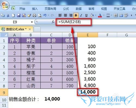
Task: Select cell E9 showing 14,000
Action: tap(88, 92)
